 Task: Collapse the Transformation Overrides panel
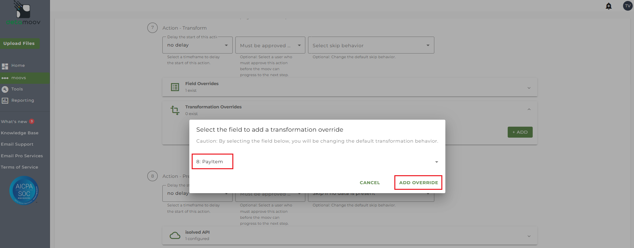pyautogui.click(x=529, y=109)
